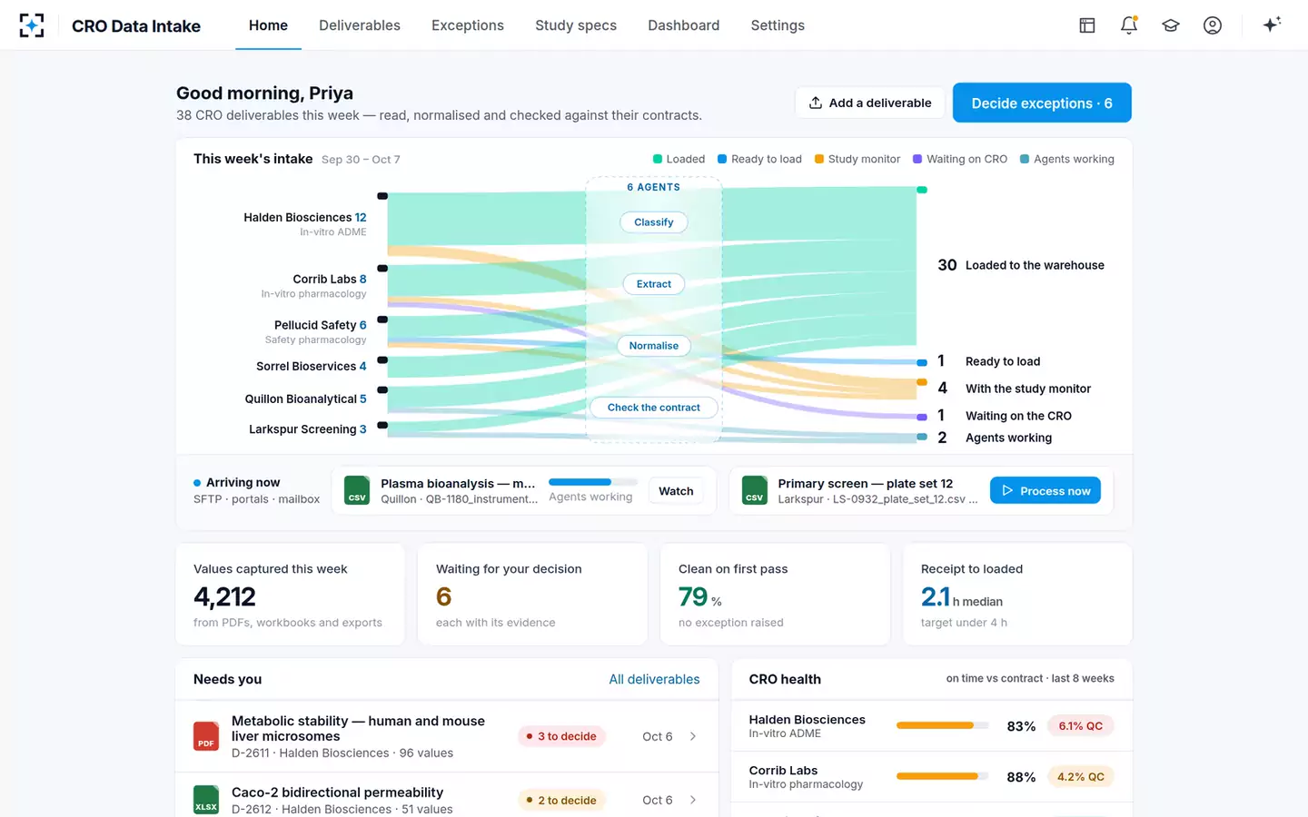Click Waiting for your decision card

532,595
